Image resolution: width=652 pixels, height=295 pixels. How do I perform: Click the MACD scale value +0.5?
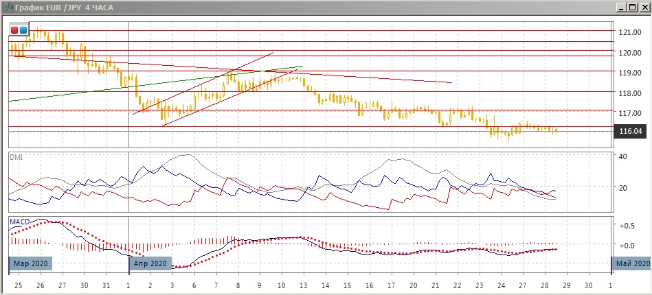tap(626, 226)
